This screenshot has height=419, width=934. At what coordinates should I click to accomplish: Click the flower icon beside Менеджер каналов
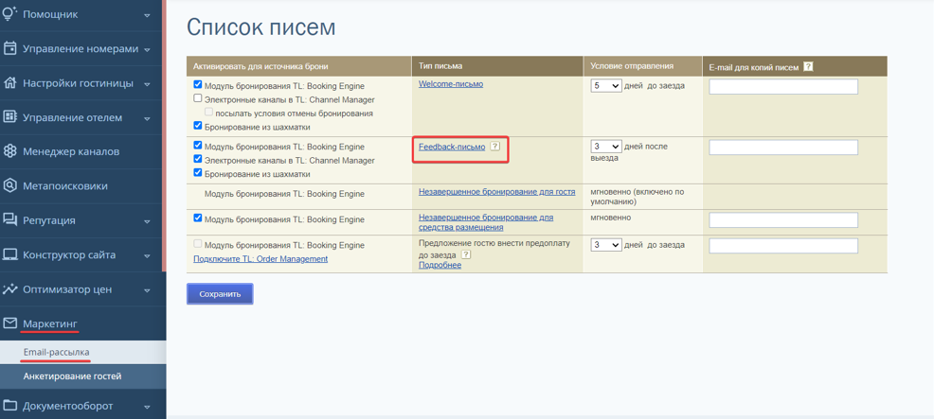tap(9, 151)
